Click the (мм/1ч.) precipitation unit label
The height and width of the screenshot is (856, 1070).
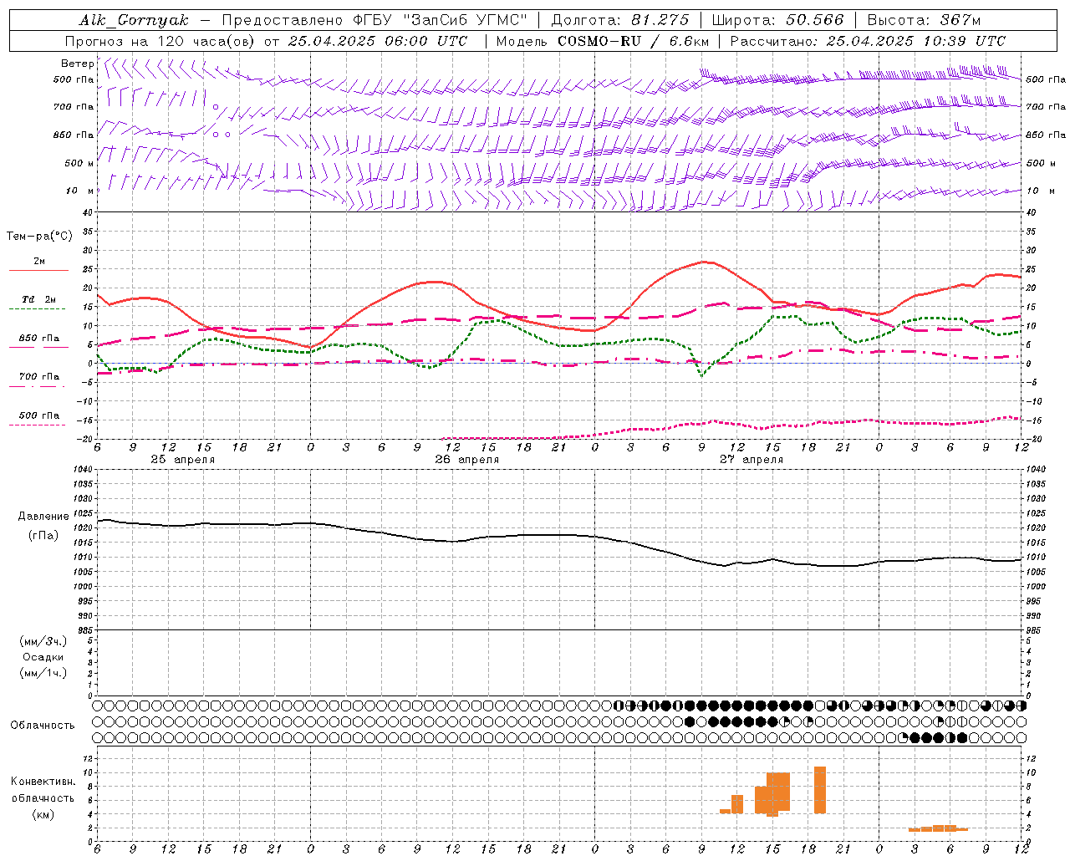(43, 673)
